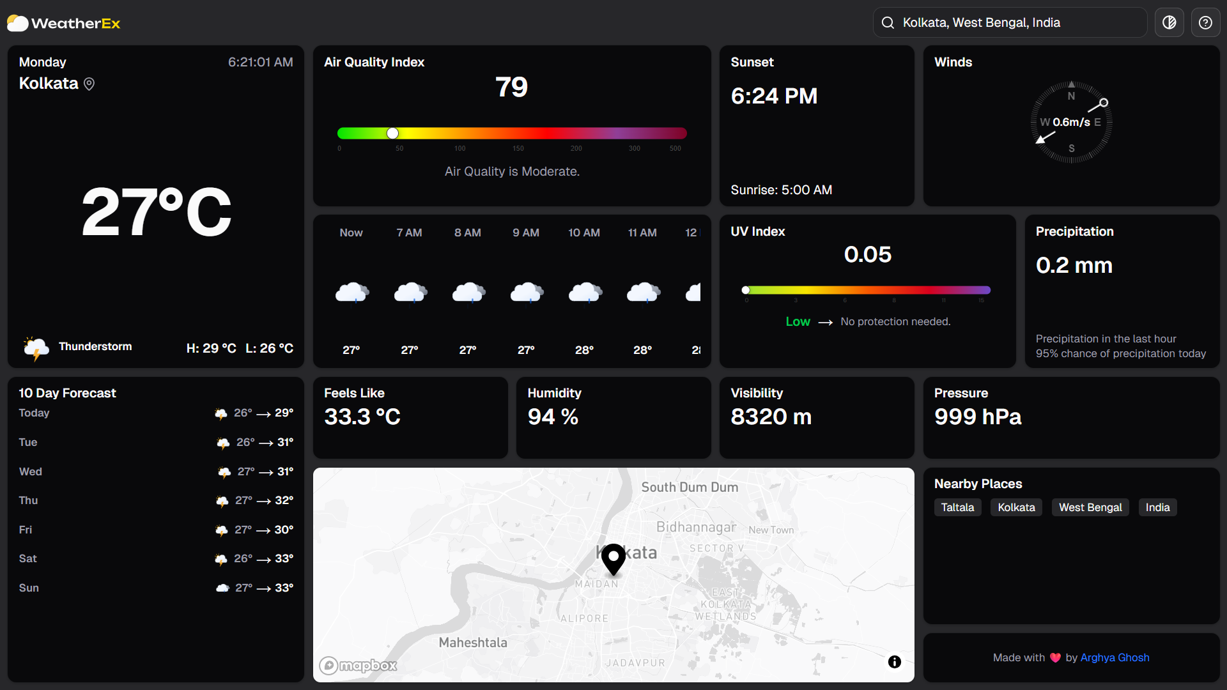Click Sun forecast cloud icon
The height and width of the screenshot is (690, 1227).
[x=222, y=588]
